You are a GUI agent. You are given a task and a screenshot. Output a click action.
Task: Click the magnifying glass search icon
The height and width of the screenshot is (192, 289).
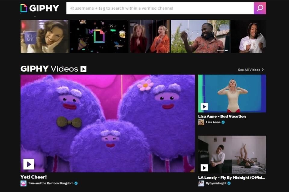pos(259,8)
